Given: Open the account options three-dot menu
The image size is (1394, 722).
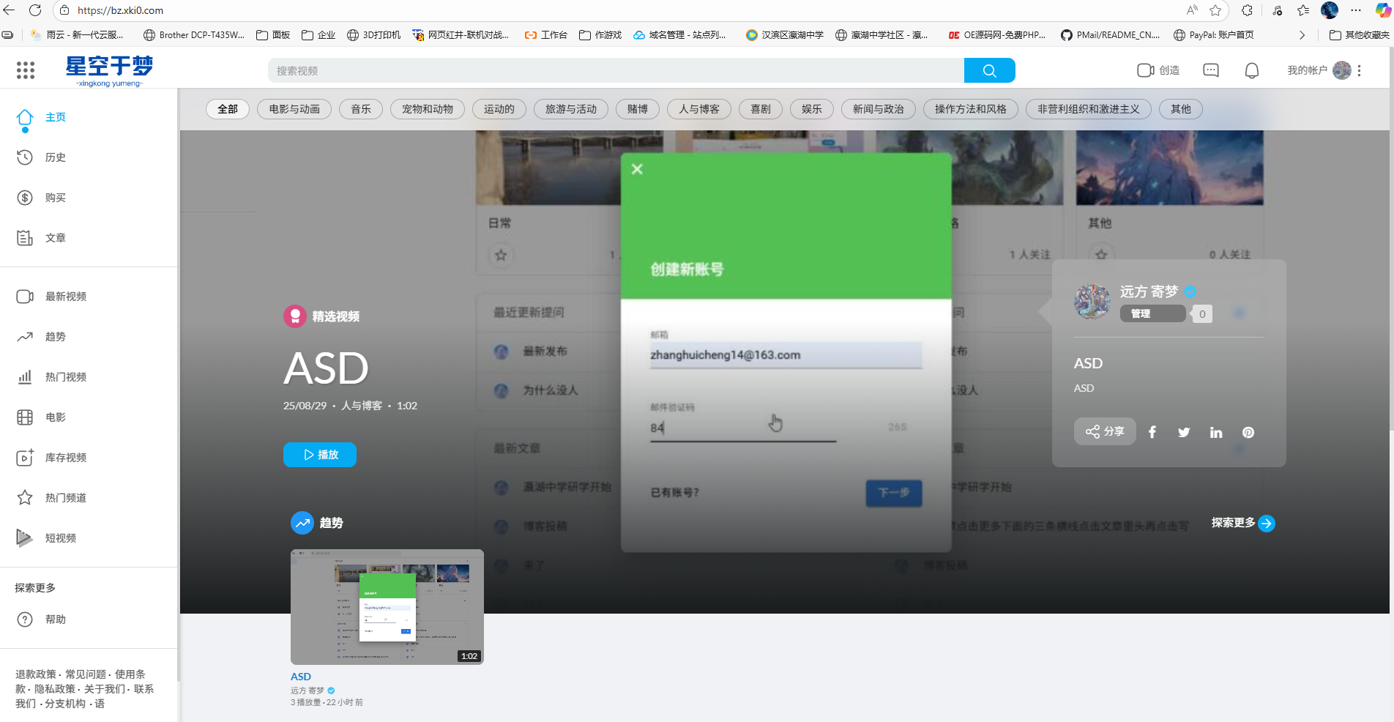Looking at the screenshot, I should click(1360, 70).
